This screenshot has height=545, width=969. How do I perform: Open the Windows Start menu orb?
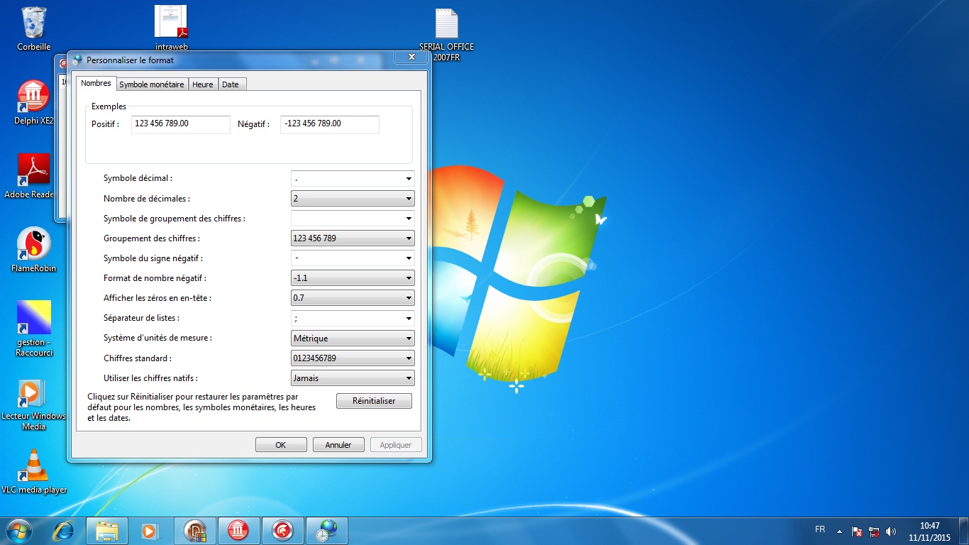pos(19,530)
